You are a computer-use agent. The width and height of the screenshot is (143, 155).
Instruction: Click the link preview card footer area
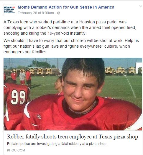[x=73, y=143]
